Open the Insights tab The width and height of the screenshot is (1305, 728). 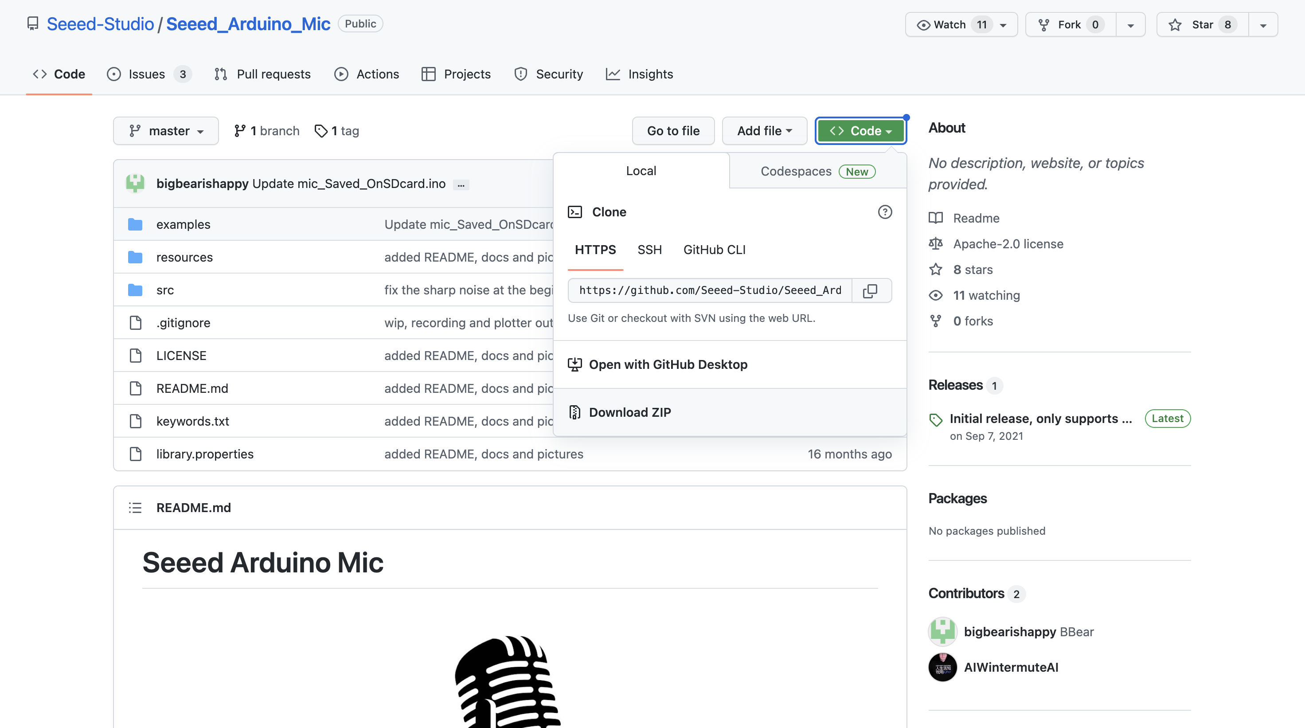coord(639,74)
